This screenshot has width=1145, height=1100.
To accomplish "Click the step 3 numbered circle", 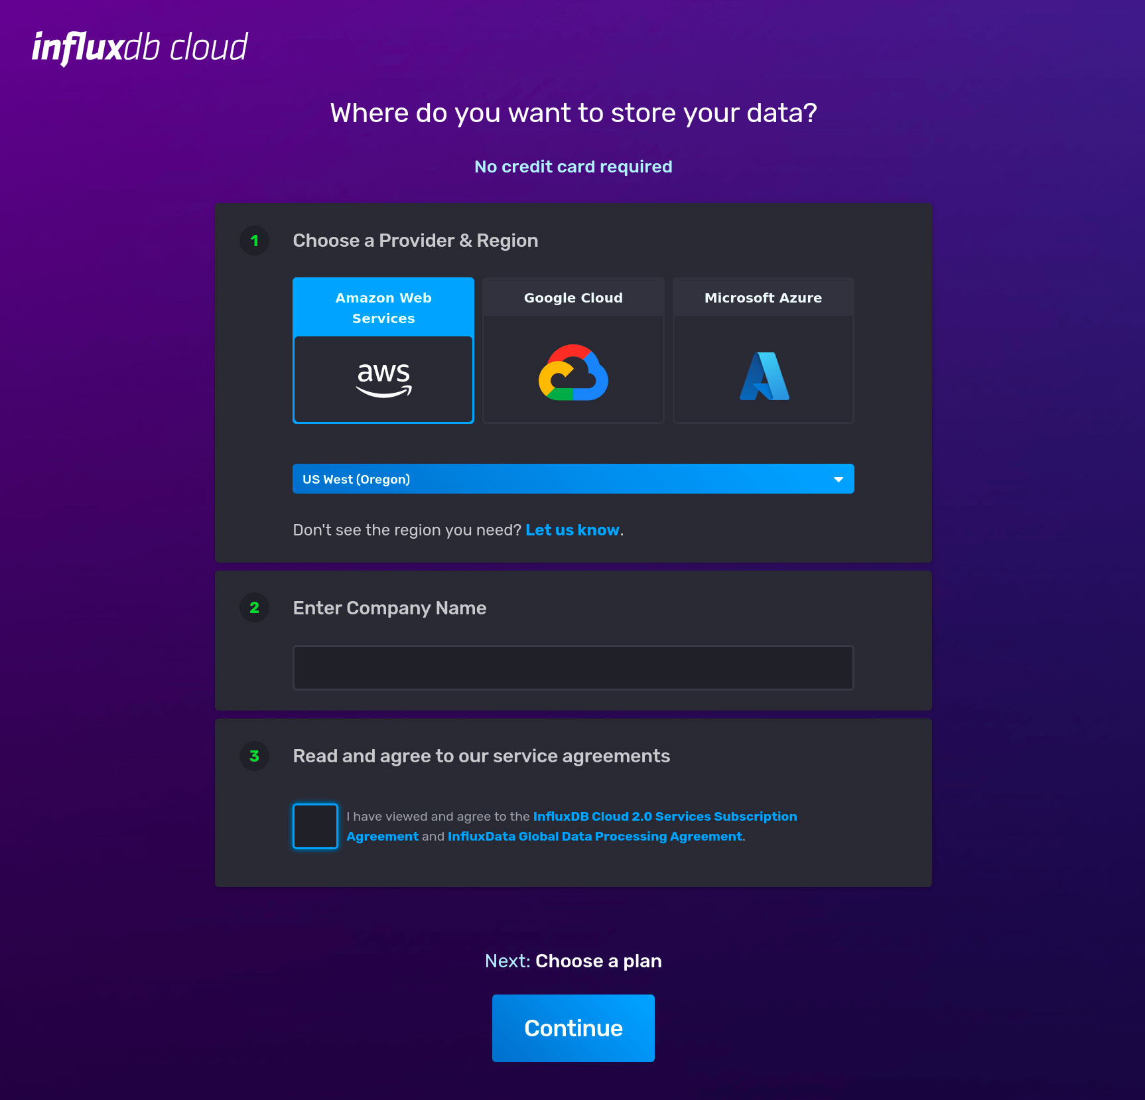I will pyautogui.click(x=254, y=756).
